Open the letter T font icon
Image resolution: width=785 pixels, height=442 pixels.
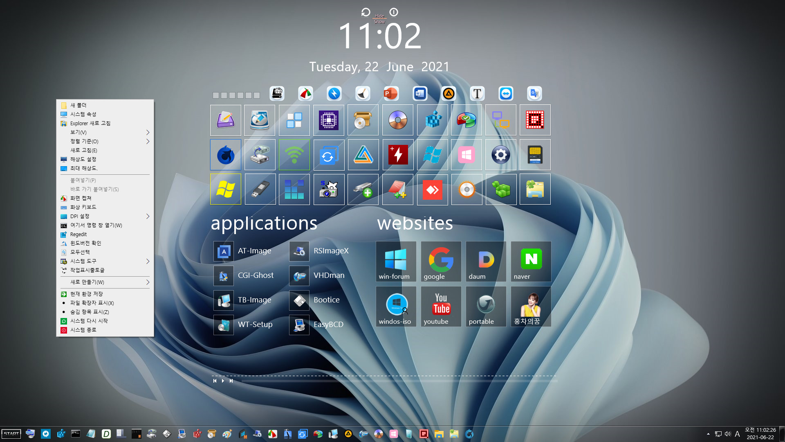[477, 94]
